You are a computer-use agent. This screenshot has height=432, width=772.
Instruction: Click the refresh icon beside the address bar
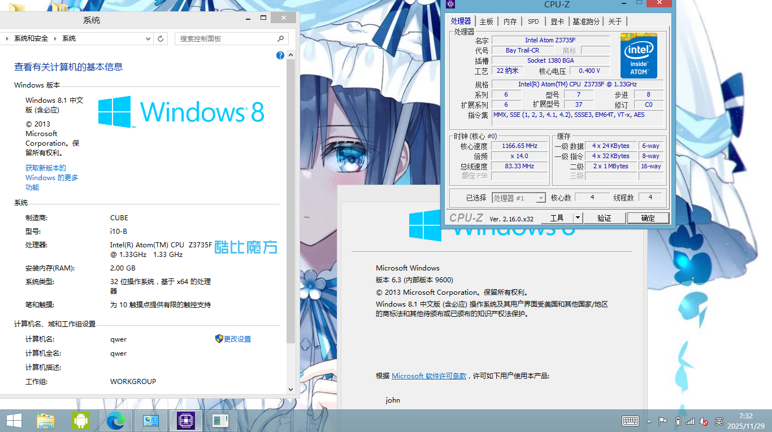tap(161, 38)
